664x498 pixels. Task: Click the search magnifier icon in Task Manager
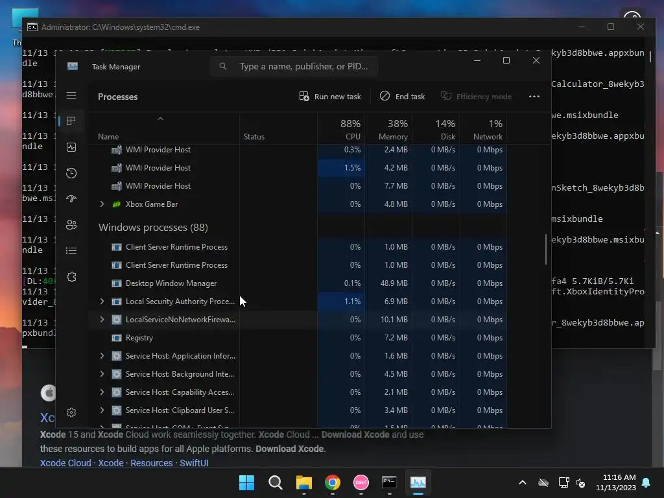(x=223, y=66)
